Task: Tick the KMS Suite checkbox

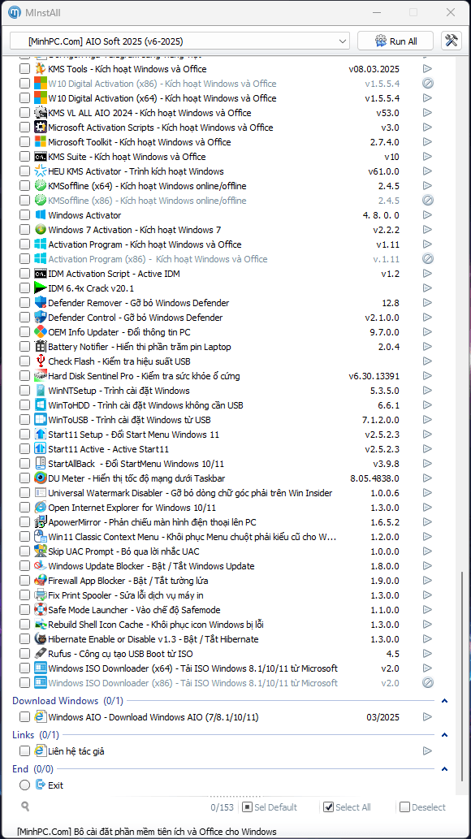Action: click(x=24, y=157)
